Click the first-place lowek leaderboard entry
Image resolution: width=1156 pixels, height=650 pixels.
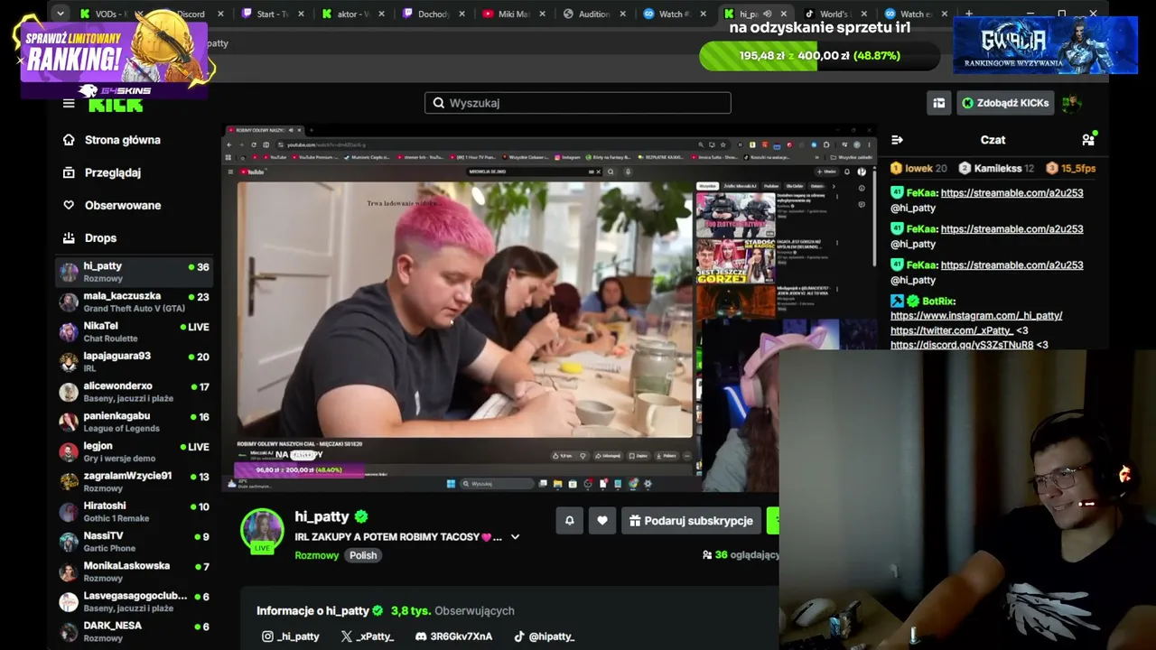[918, 168]
